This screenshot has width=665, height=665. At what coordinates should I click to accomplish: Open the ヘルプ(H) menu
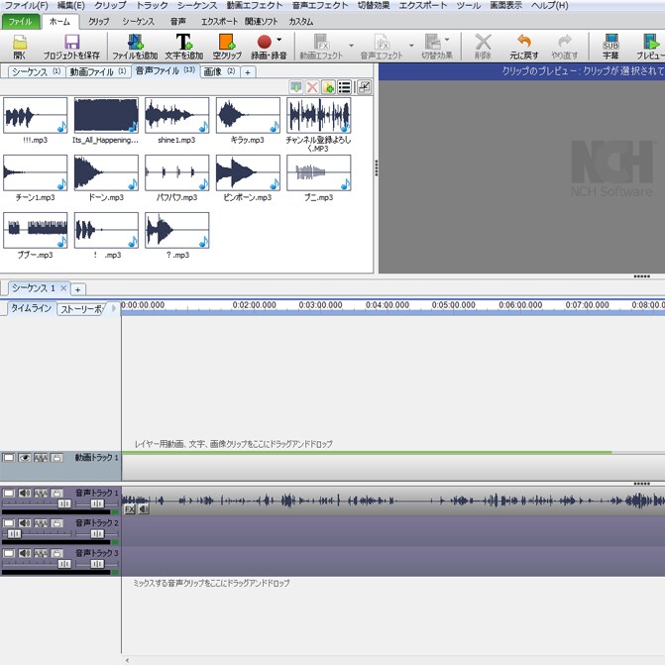point(550,6)
